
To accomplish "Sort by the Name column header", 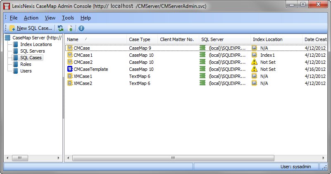I will pos(95,39).
